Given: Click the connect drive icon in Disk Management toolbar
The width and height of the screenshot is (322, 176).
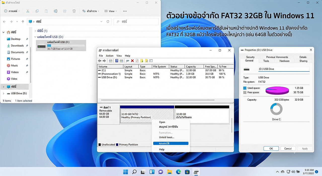Looking at the screenshot, I should click(x=128, y=61).
